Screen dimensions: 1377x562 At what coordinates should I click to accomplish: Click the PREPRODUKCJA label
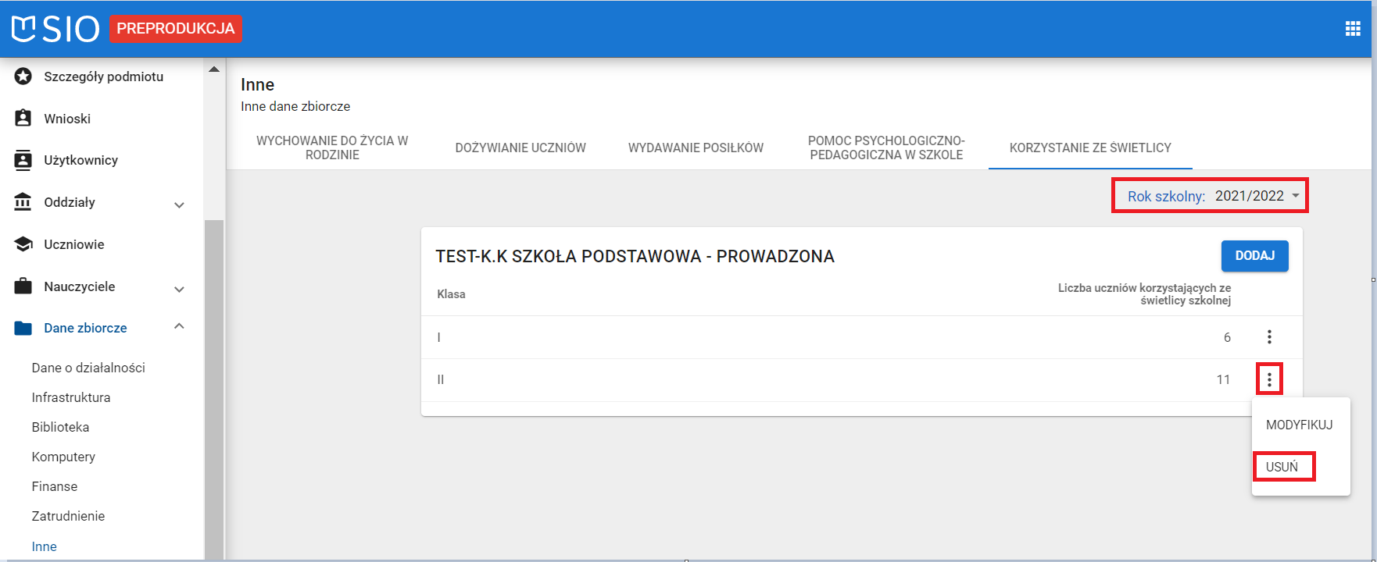point(175,29)
